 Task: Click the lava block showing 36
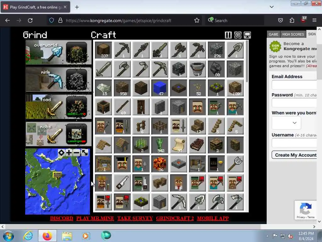click(160, 164)
